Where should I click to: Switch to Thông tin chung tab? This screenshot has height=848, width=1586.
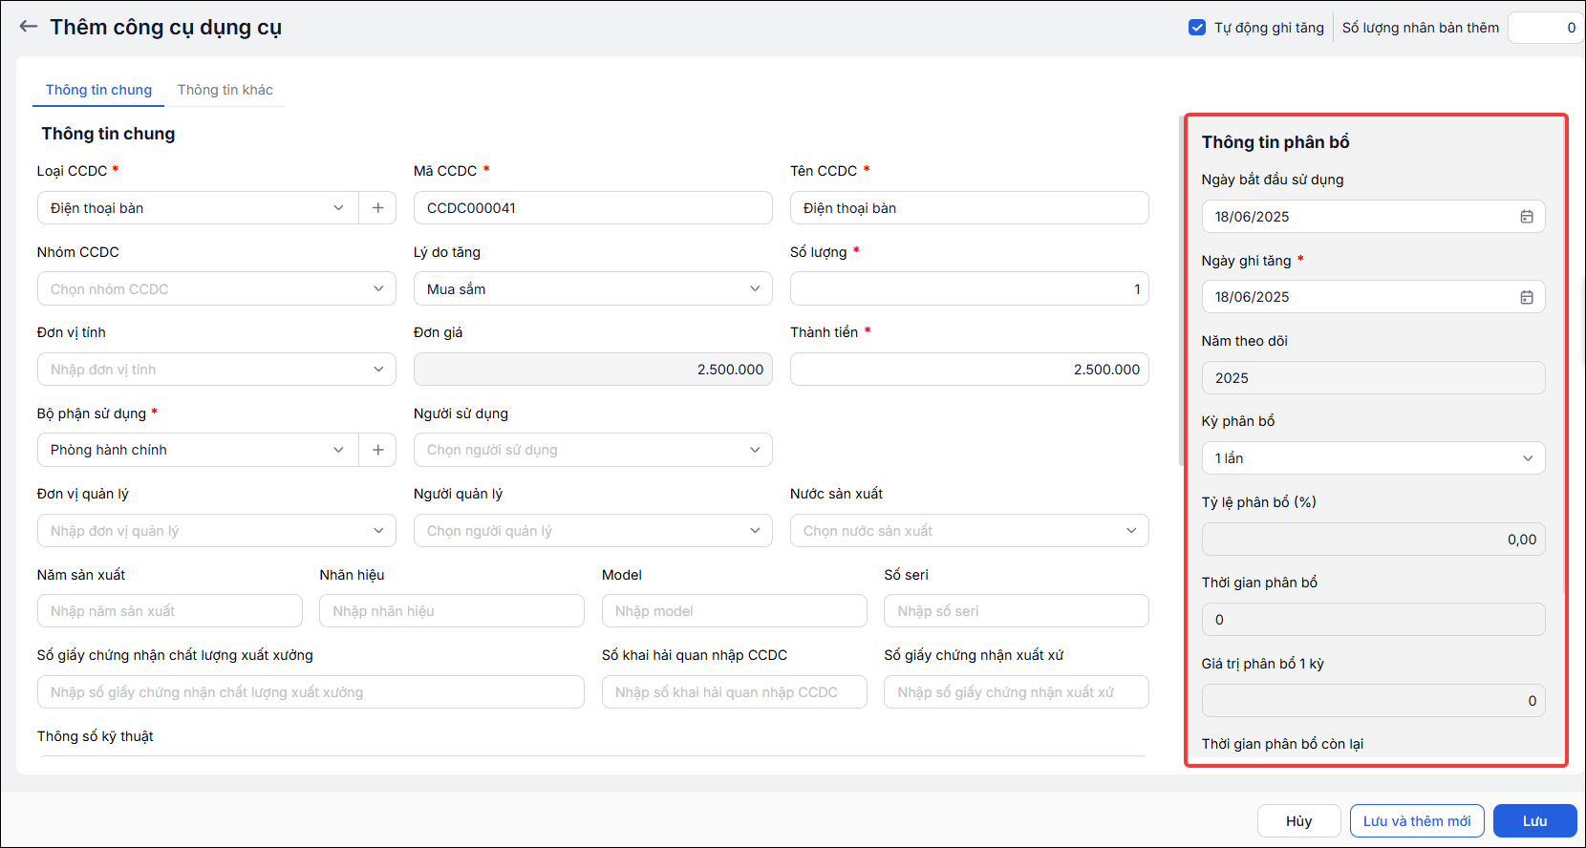click(98, 90)
